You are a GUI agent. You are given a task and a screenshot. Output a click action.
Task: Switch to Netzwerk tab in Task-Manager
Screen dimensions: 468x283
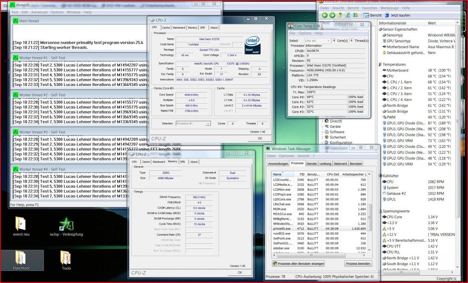coord(340,163)
